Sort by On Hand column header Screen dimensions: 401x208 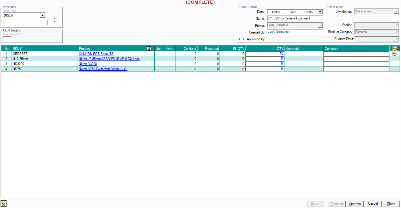click(186, 49)
